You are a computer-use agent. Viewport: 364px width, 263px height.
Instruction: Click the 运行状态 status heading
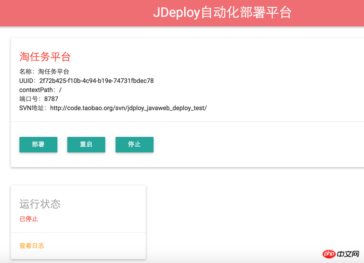coord(40,204)
